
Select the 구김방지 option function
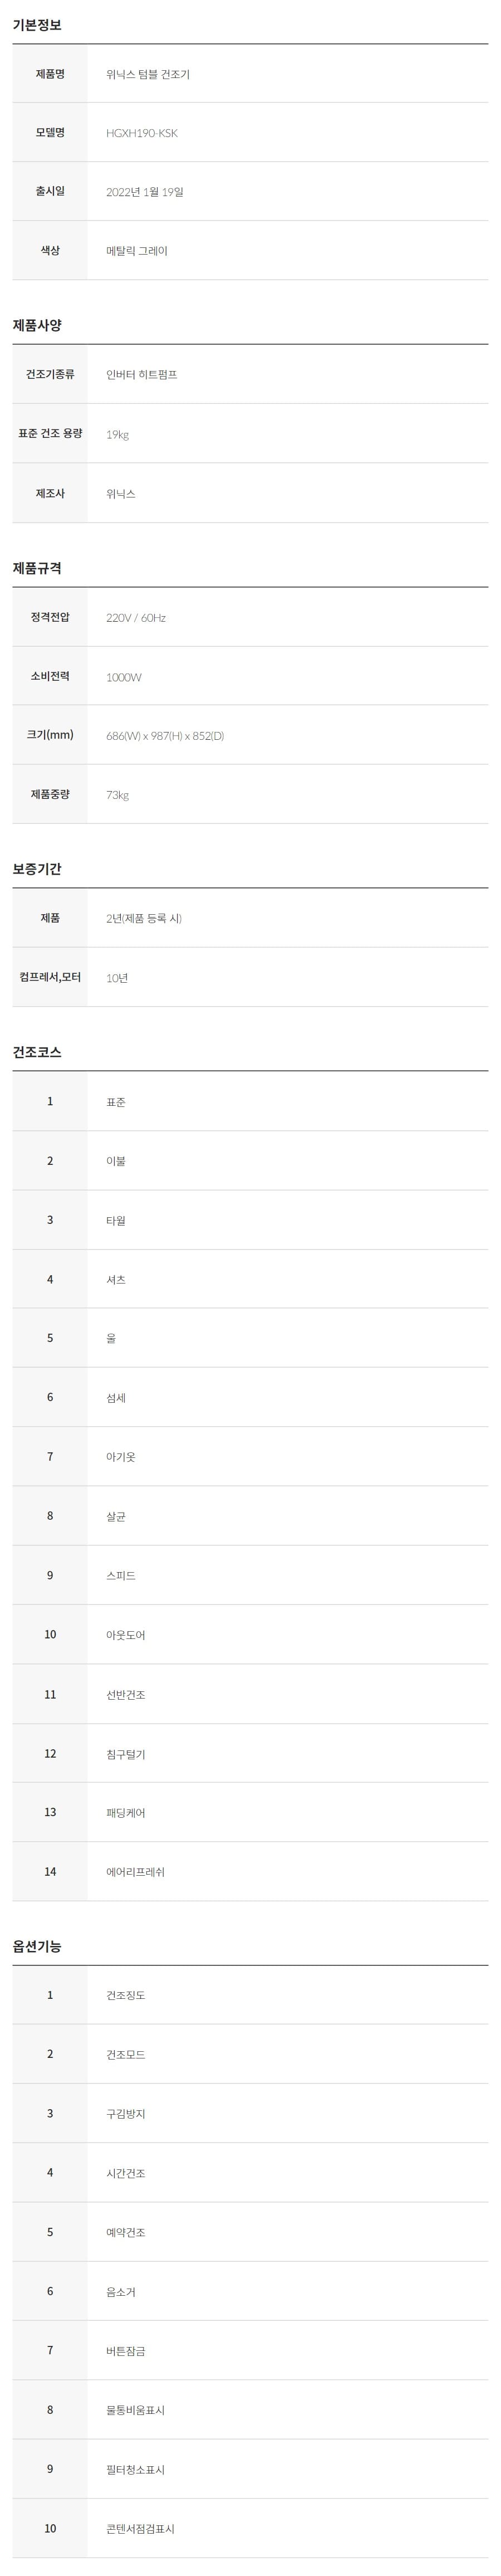[x=126, y=2114]
